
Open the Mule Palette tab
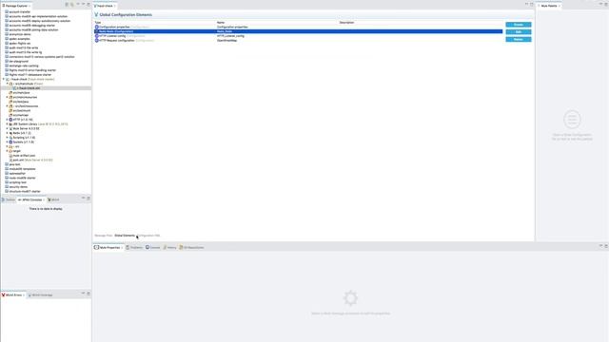[549, 6]
